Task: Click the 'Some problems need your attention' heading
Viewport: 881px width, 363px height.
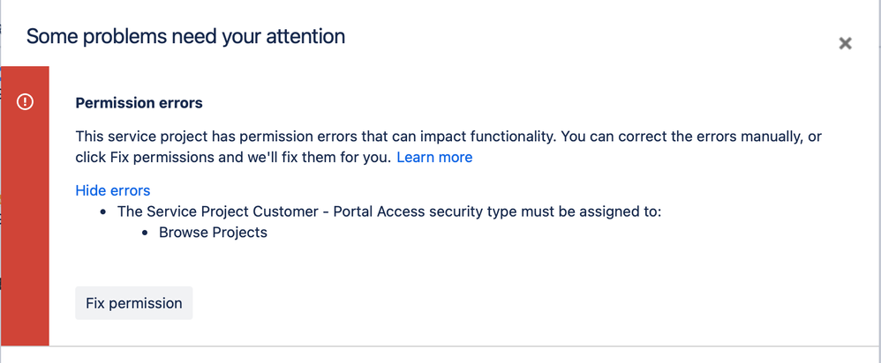Action: pos(185,37)
